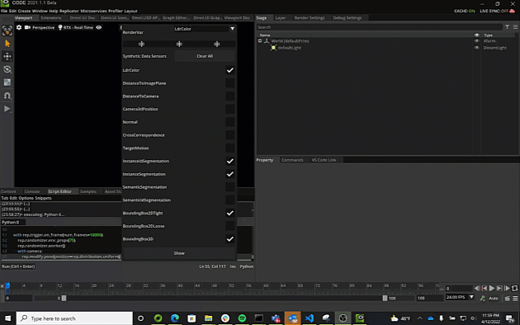Open the Render Settings tab
520x325 pixels.
pyautogui.click(x=309, y=18)
